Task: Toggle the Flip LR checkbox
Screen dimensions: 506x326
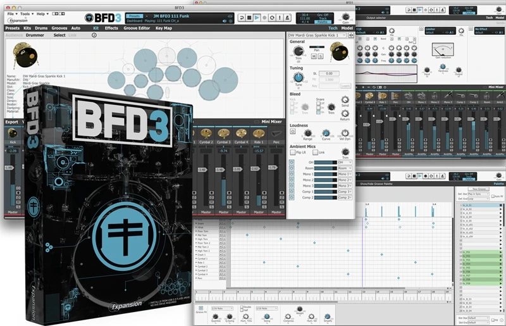Action: click(x=292, y=152)
